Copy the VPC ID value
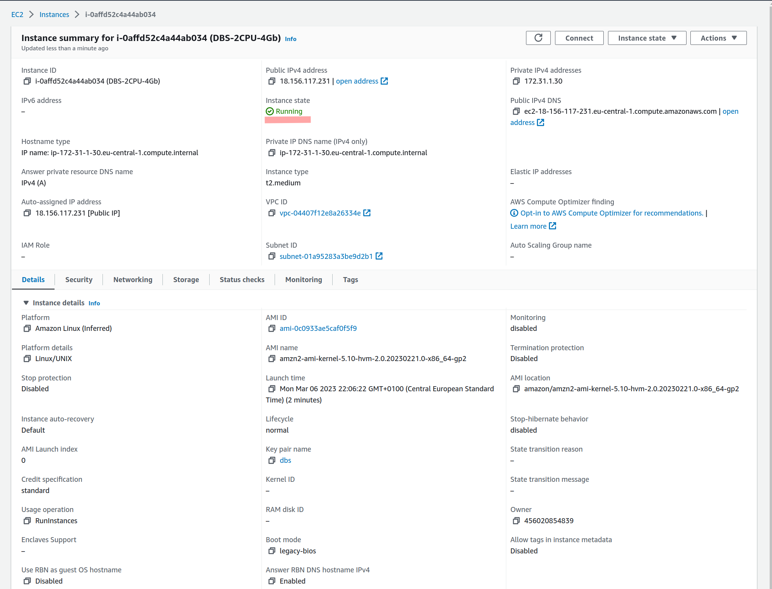The image size is (772, 589). (x=272, y=213)
